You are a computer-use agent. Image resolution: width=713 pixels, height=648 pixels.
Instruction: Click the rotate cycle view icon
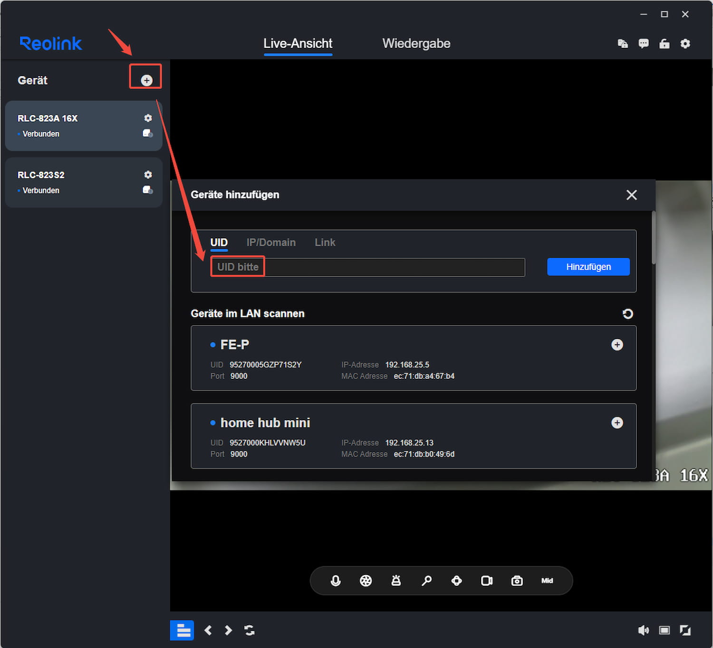[249, 630]
